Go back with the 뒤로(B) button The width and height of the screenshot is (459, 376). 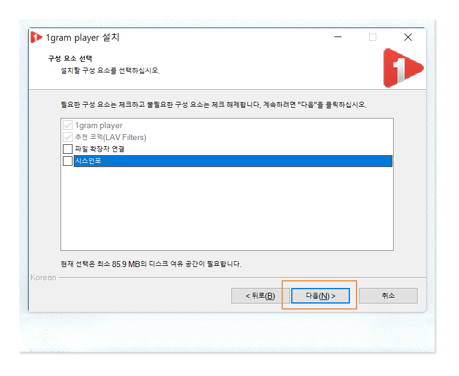260,296
